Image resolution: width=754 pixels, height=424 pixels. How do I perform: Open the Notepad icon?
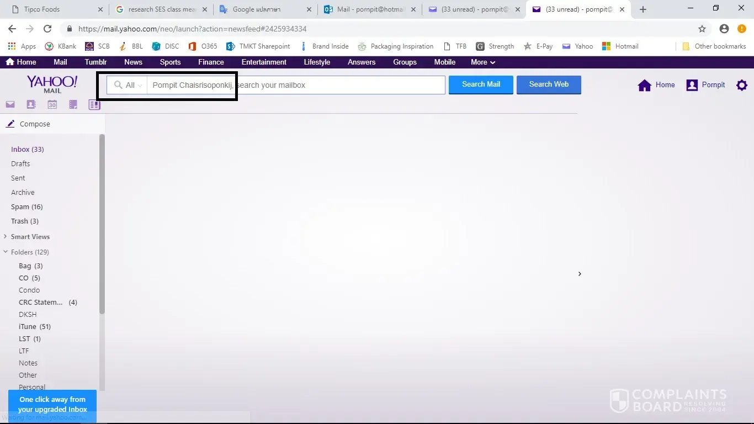73,104
